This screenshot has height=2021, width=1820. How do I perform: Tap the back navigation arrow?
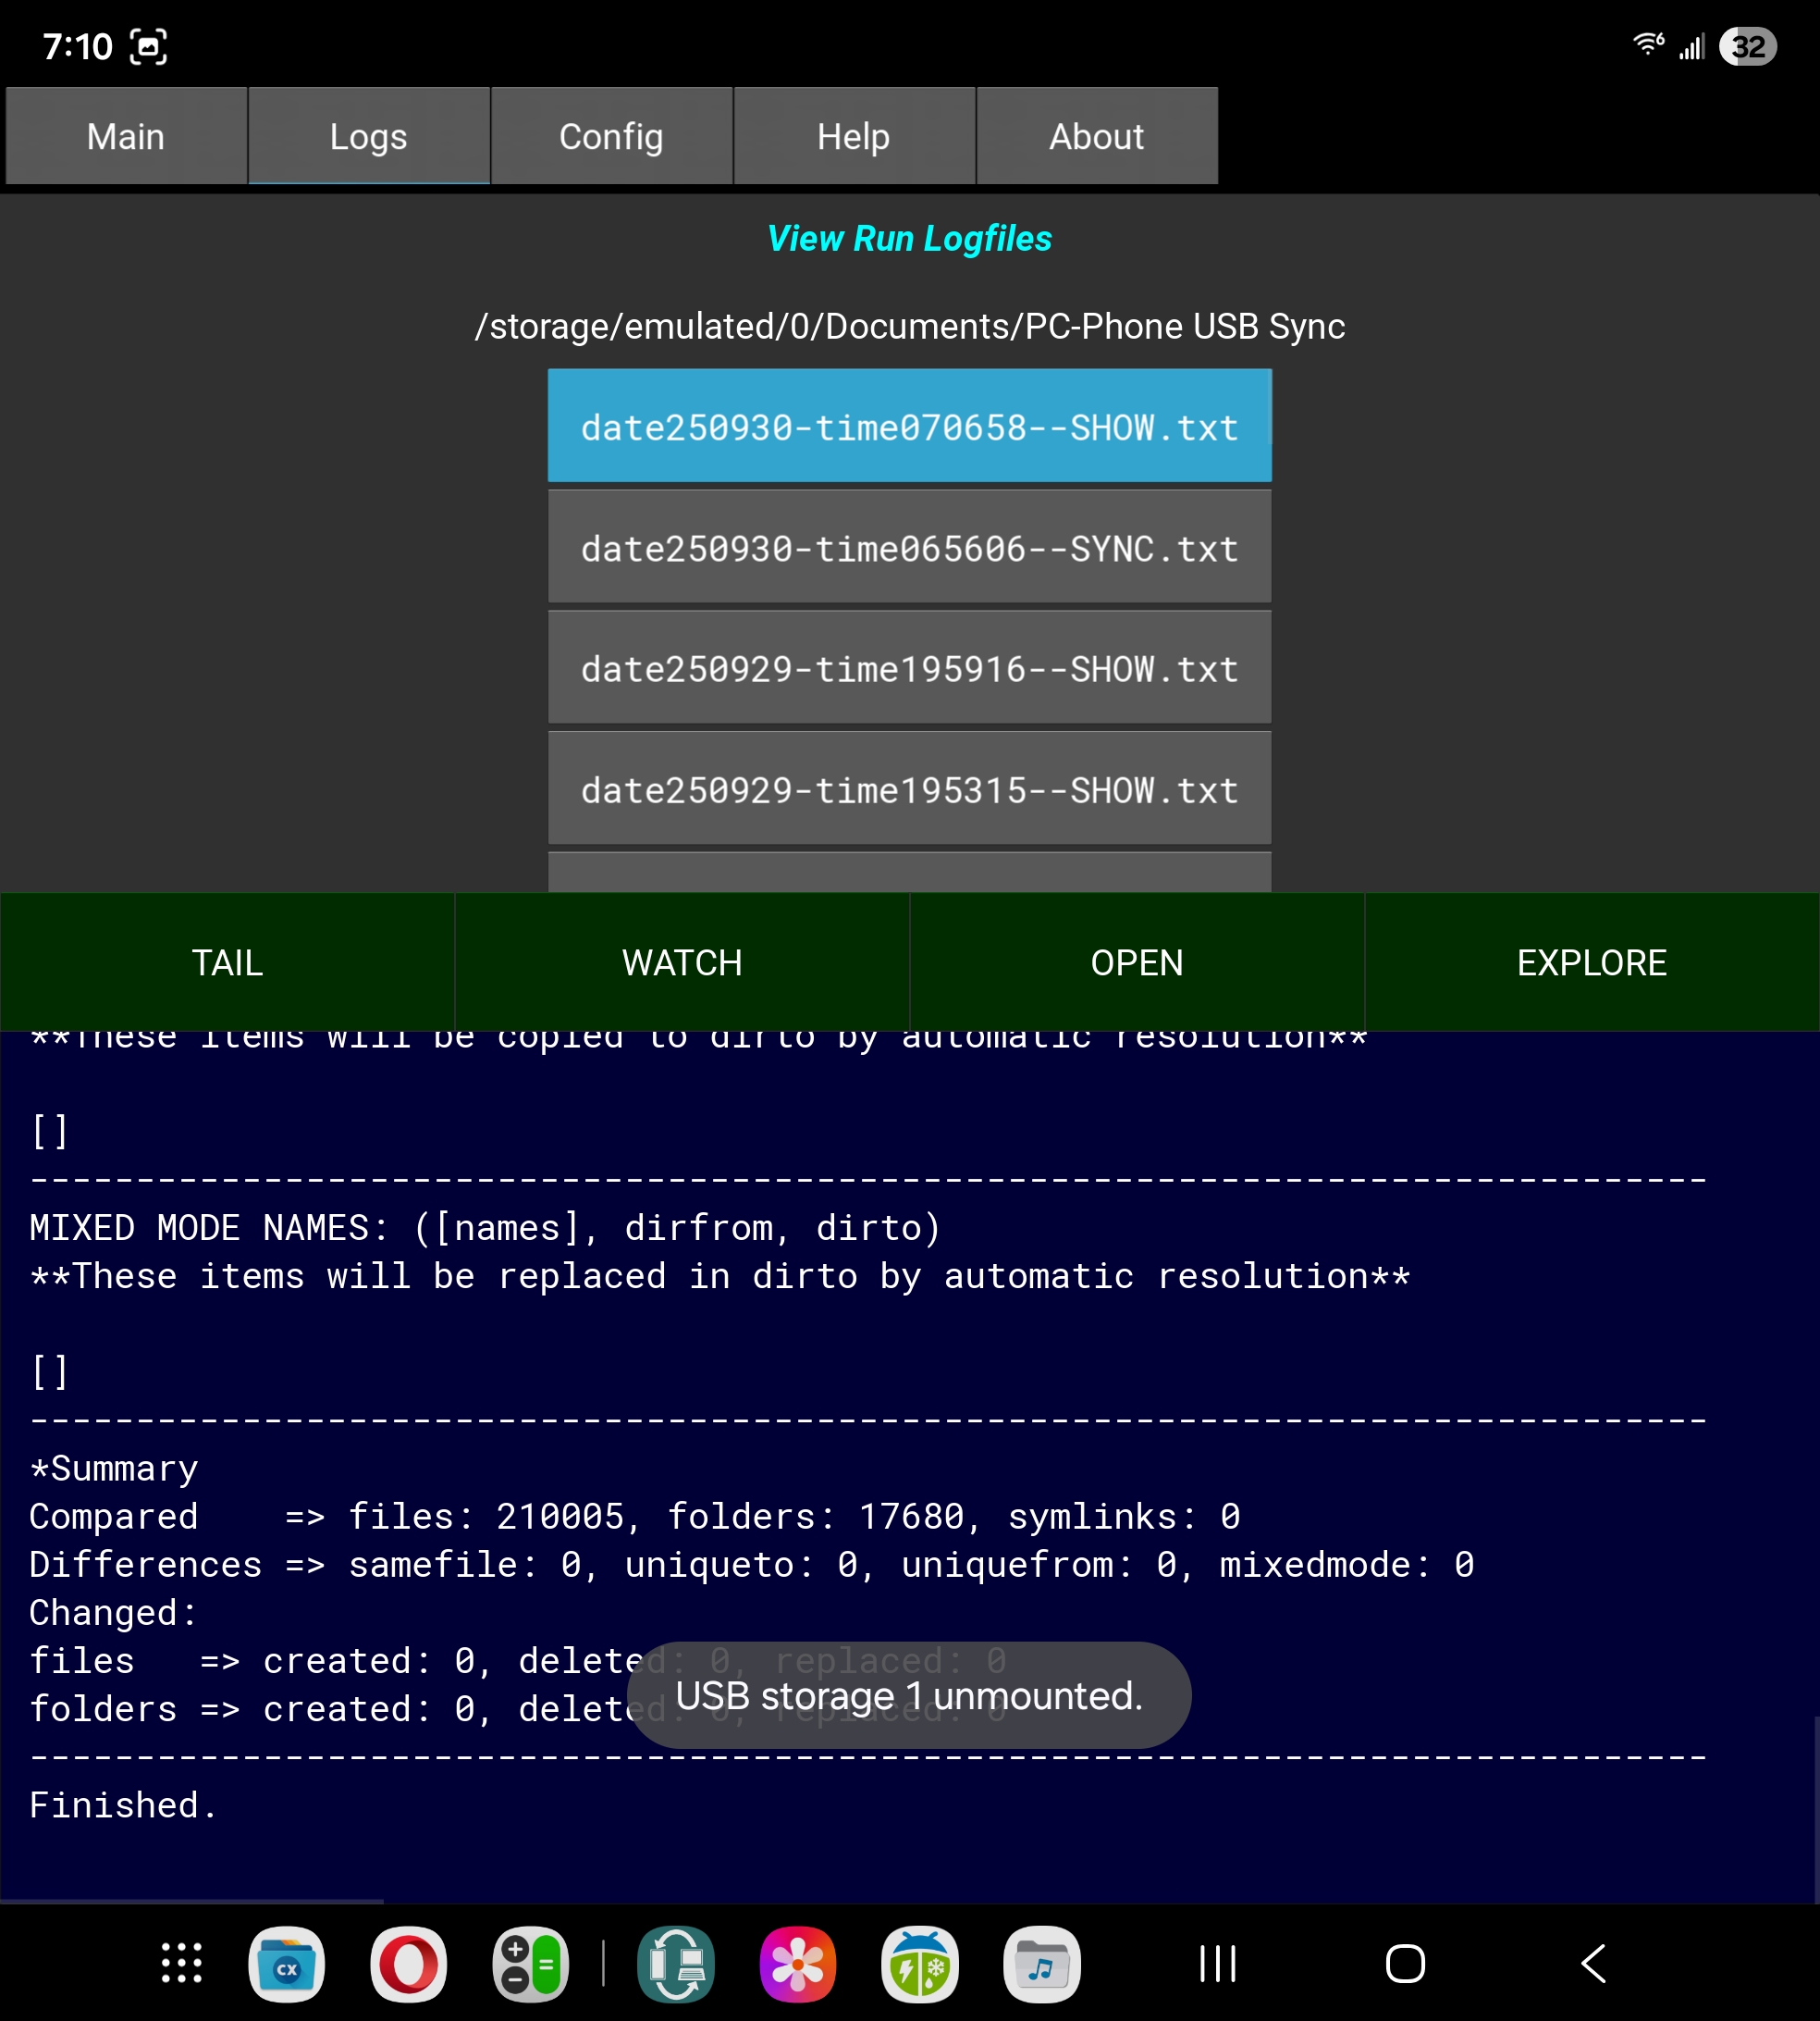pos(1593,1963)
